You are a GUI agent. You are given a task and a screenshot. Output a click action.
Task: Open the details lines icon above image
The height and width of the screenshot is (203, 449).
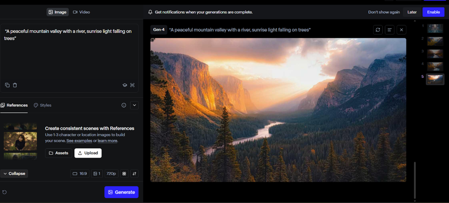[389, 30]
